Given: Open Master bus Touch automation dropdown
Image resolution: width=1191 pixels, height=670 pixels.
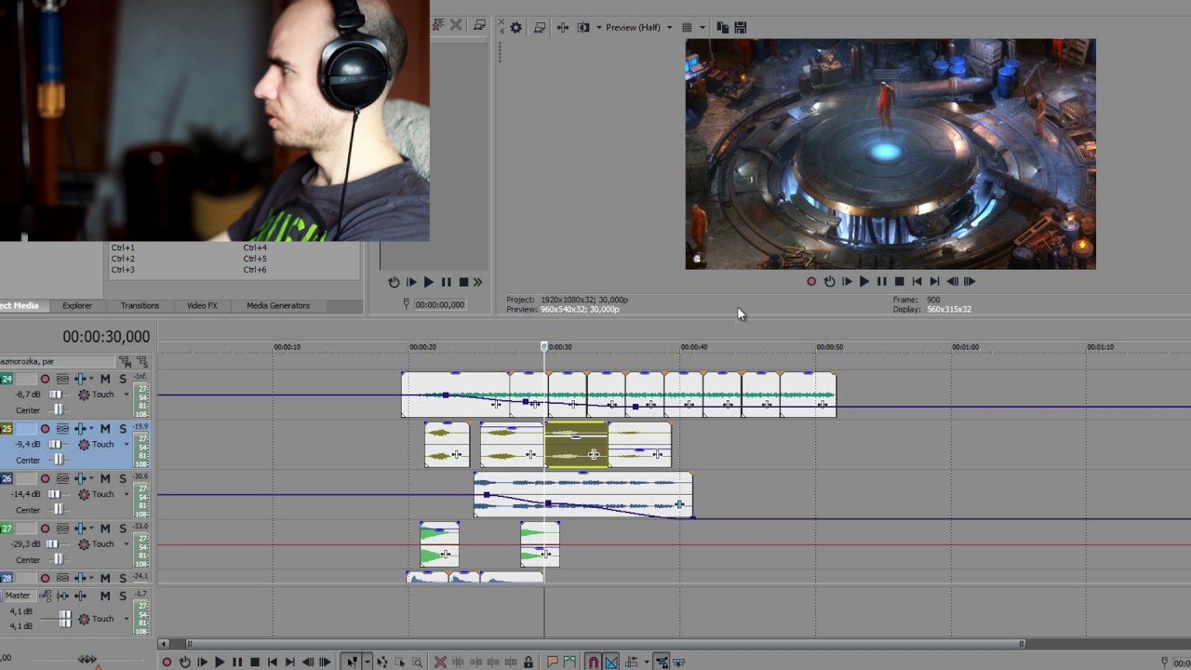Looking at the screenshot, I should pos(127,619).
